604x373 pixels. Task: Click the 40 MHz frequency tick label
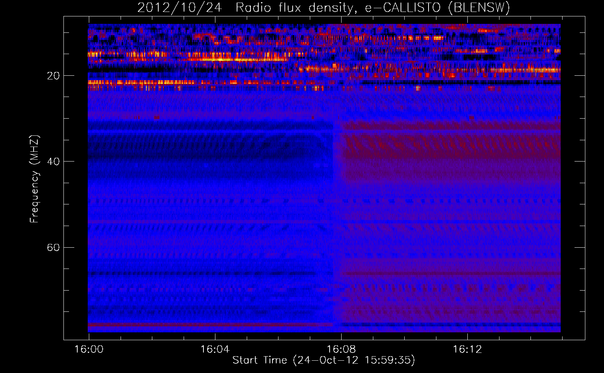click(x=53, y=162)
